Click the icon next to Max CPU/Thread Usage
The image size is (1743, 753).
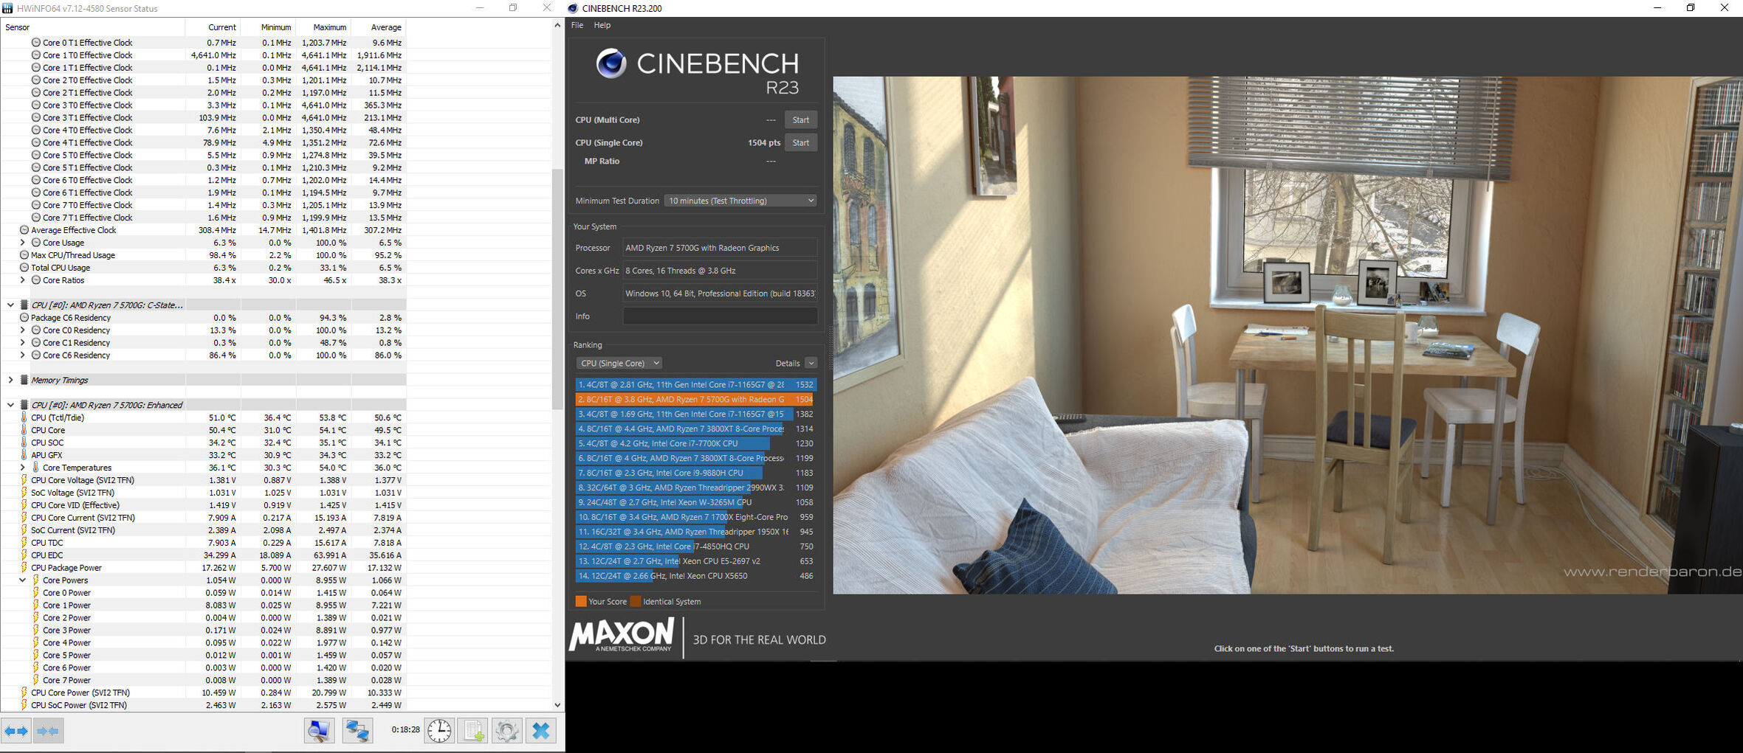click(24, 255)
